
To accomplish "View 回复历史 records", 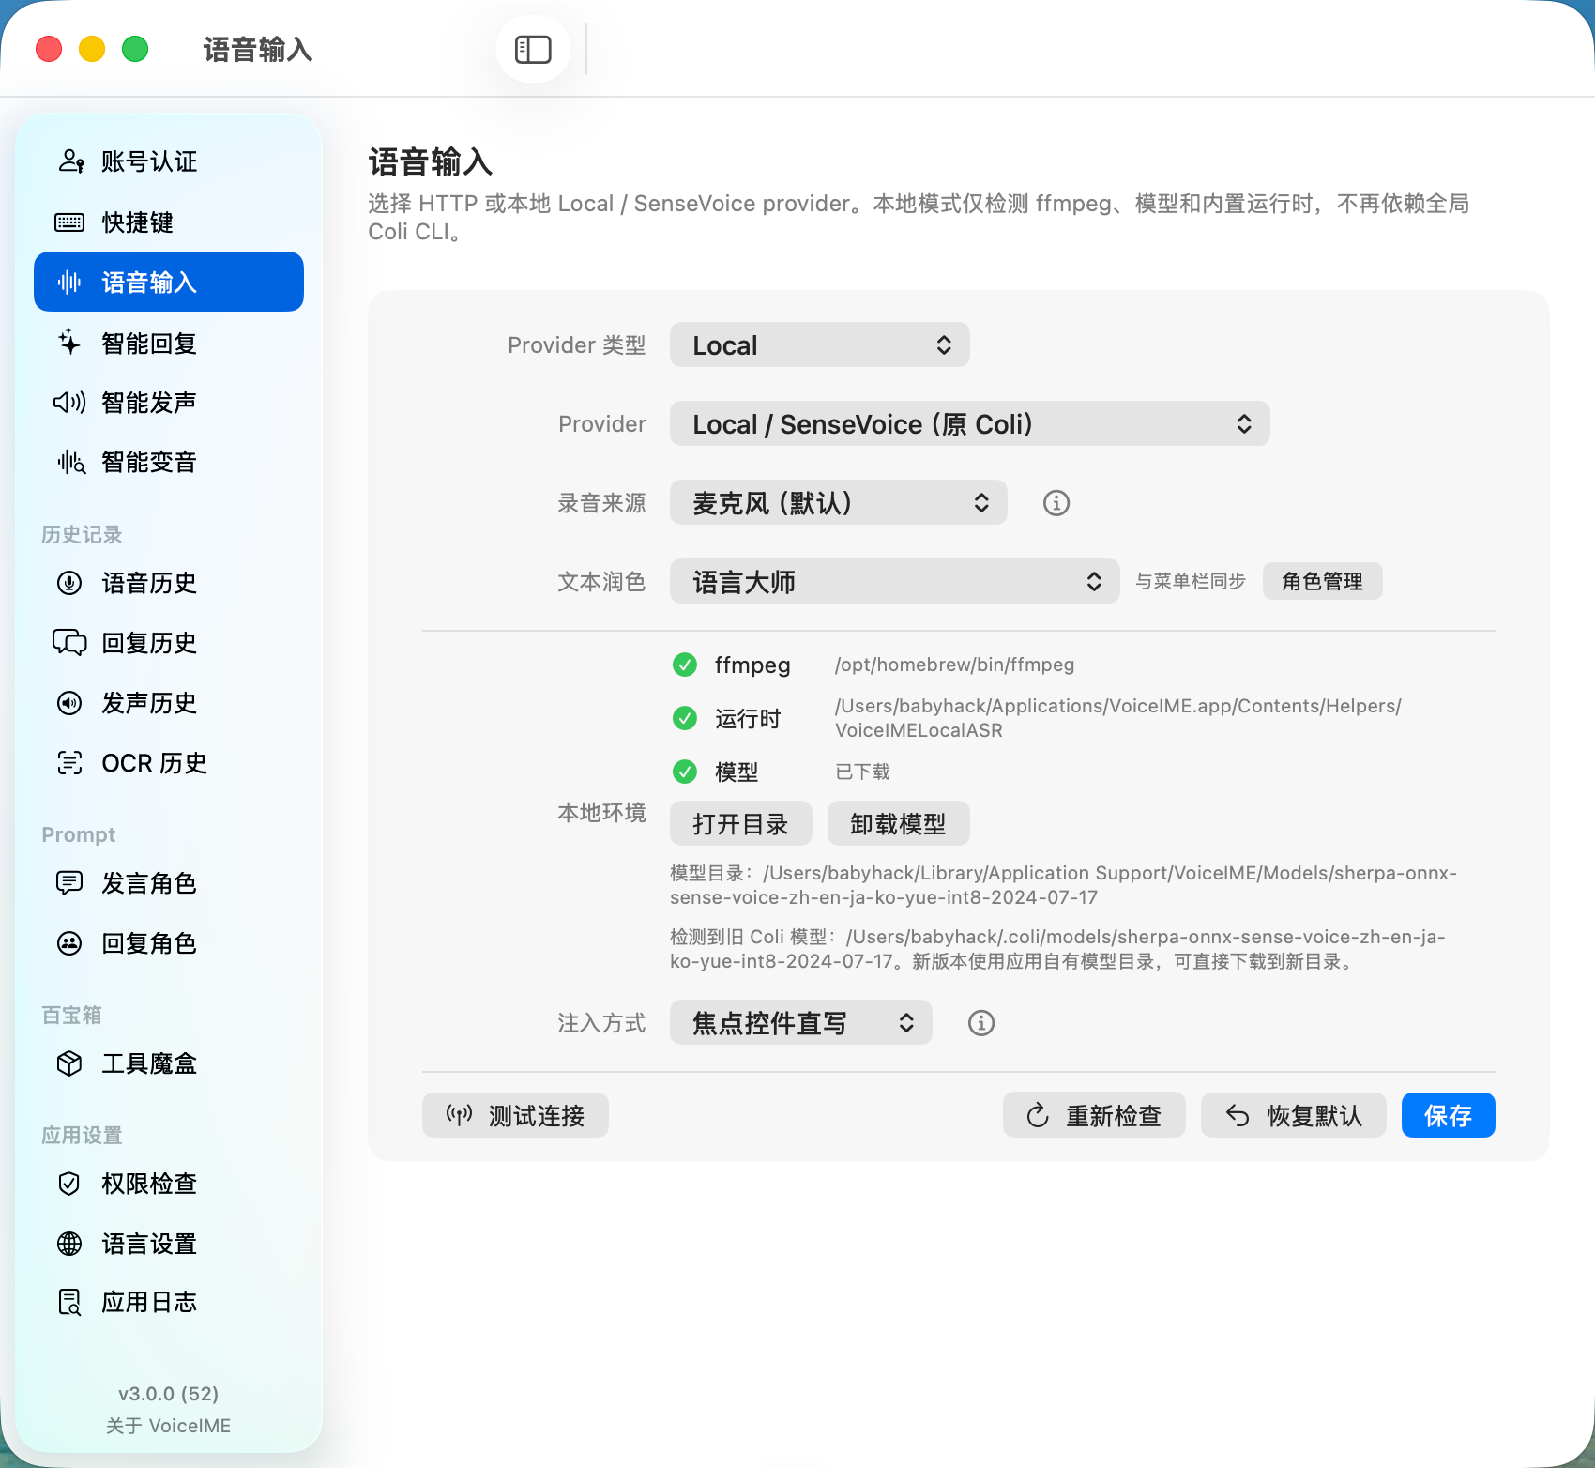I will tap(169, 643).
